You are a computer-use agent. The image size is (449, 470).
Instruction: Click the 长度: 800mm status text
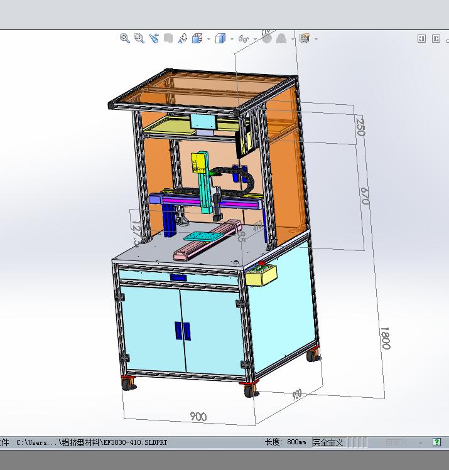(286, 442)
